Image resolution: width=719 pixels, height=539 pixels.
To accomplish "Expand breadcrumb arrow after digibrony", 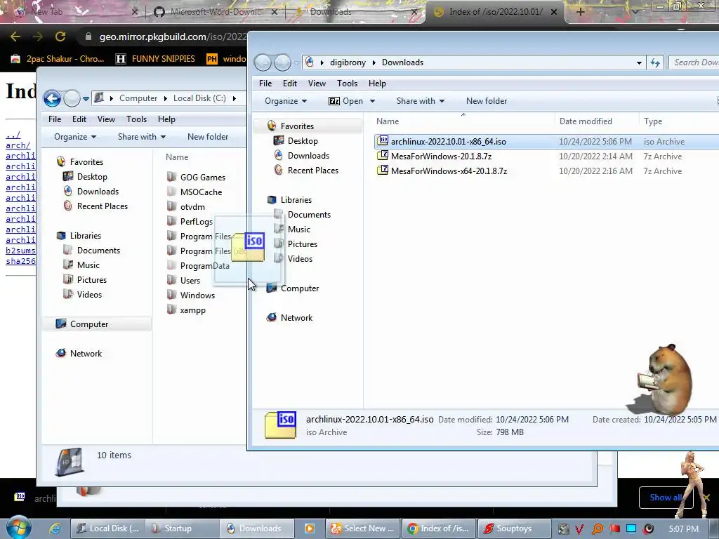I will click(374, 62).
